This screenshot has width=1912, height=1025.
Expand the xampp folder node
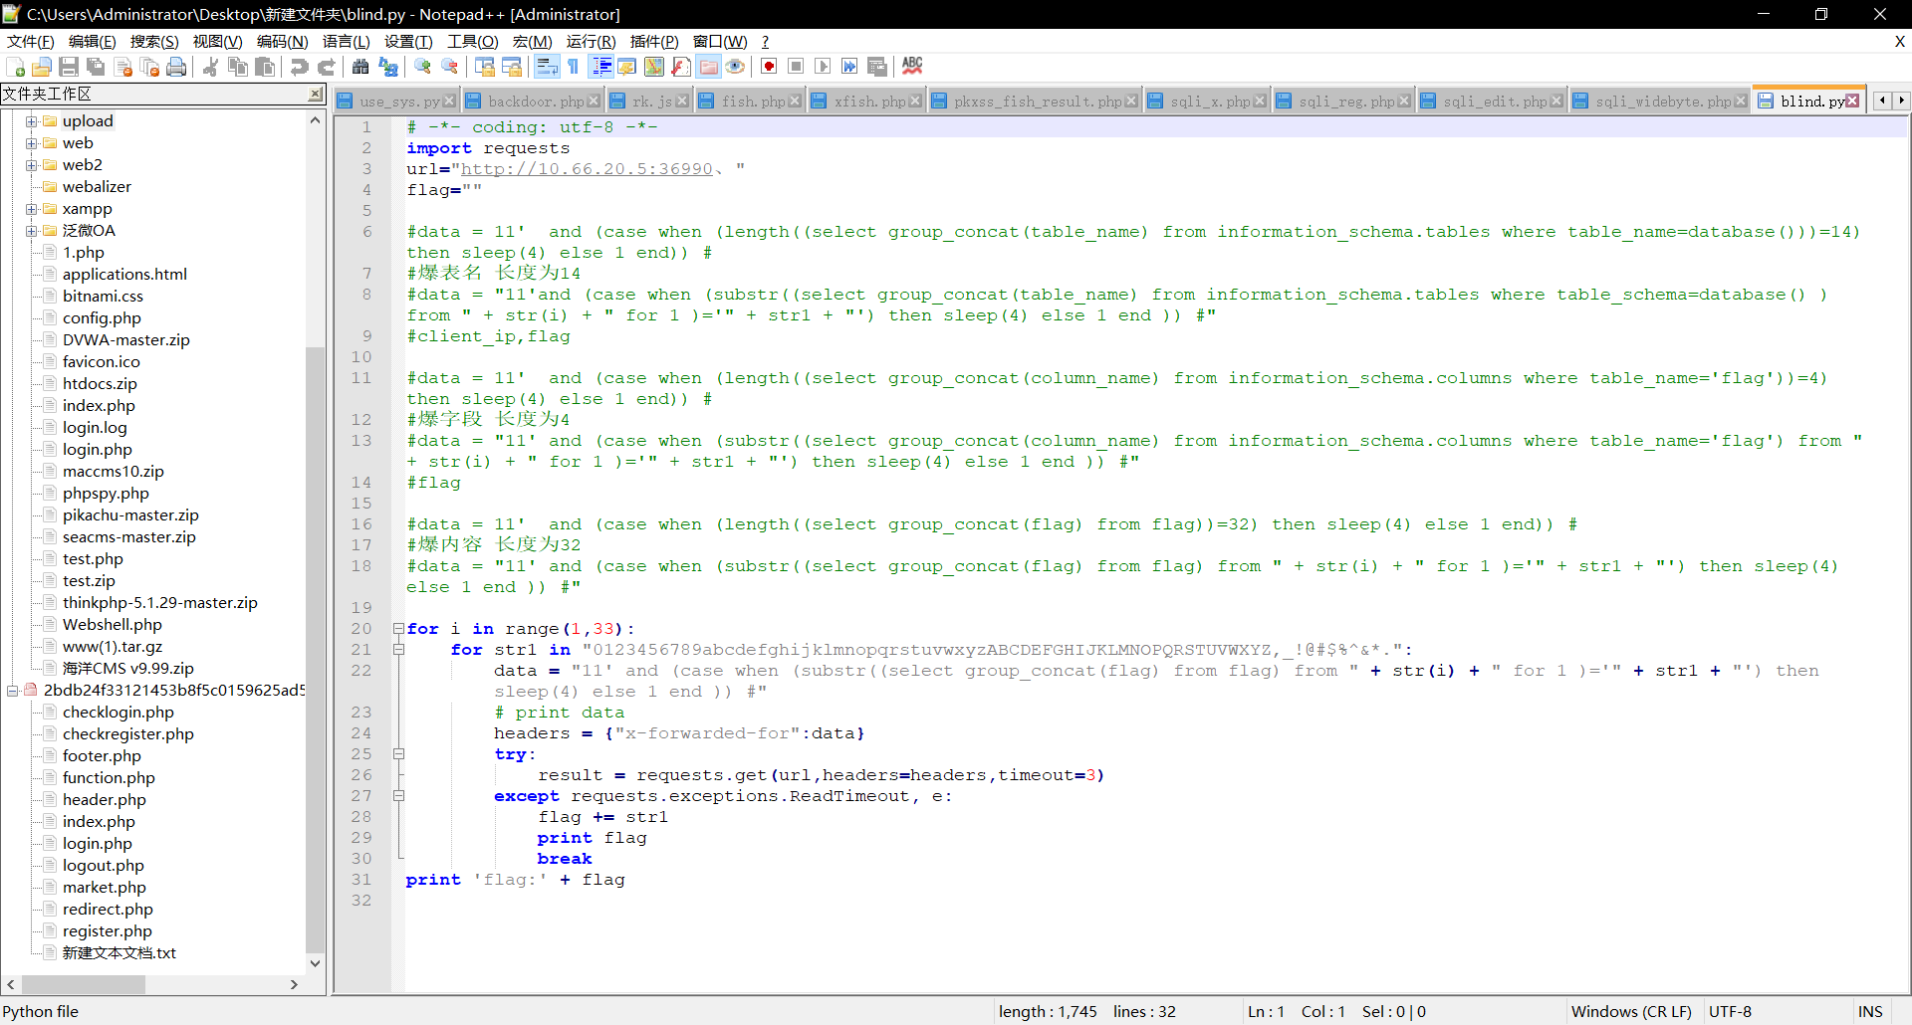pyautogui.click(x=31, y=209)
